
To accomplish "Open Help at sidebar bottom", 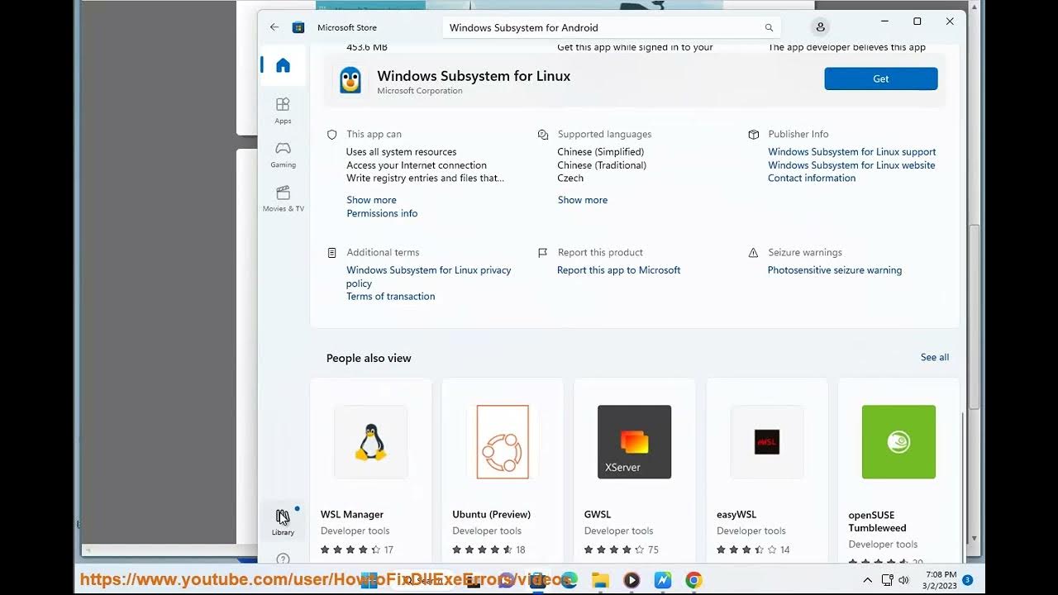I will pos(283,559).
